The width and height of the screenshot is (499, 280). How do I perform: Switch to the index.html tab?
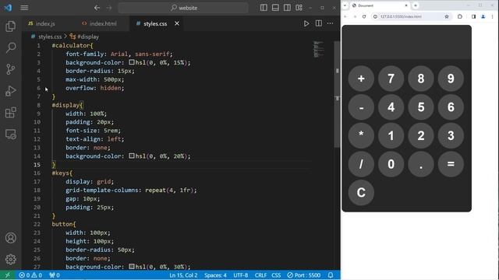99,24
